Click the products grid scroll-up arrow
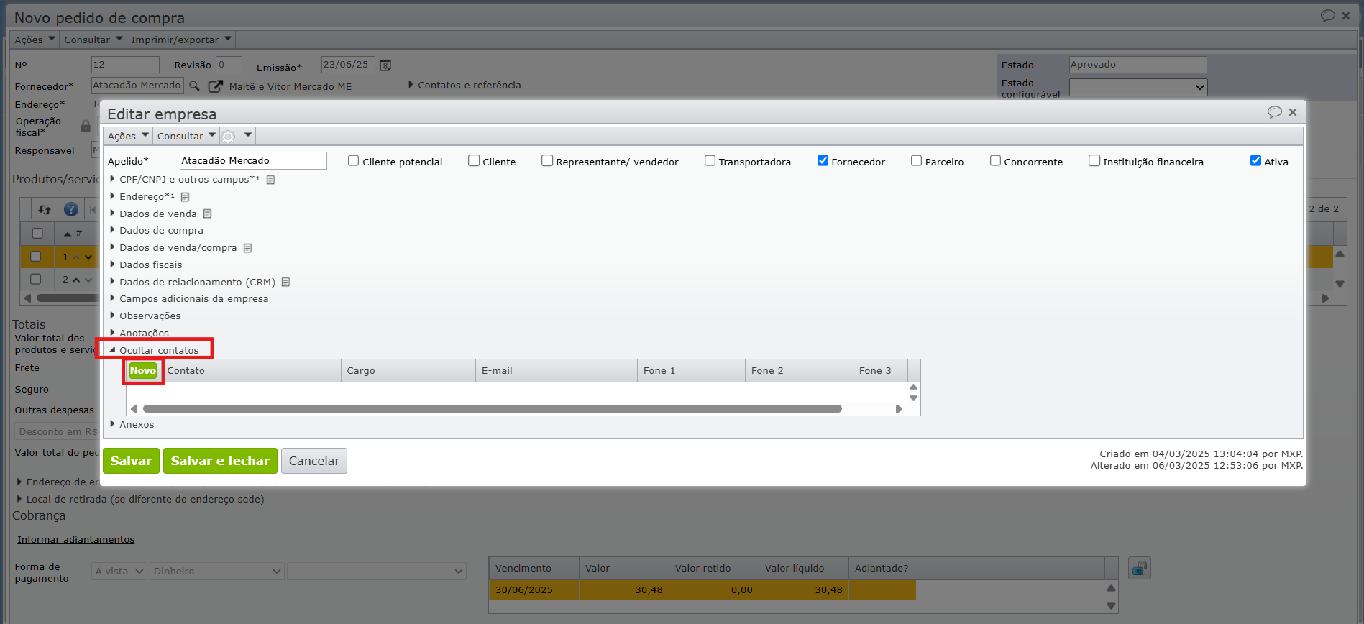 1340,254
